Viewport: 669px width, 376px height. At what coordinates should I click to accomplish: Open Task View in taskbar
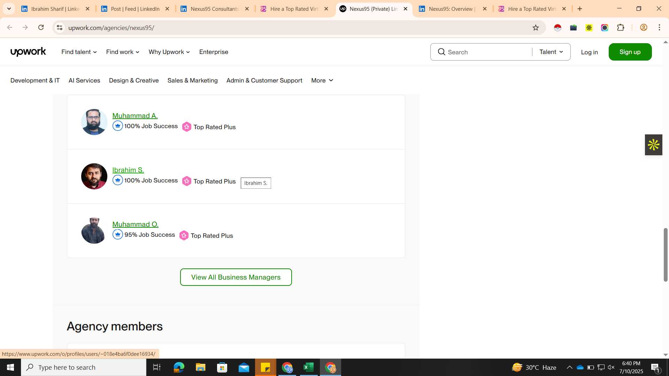click(x=157, y=367)
